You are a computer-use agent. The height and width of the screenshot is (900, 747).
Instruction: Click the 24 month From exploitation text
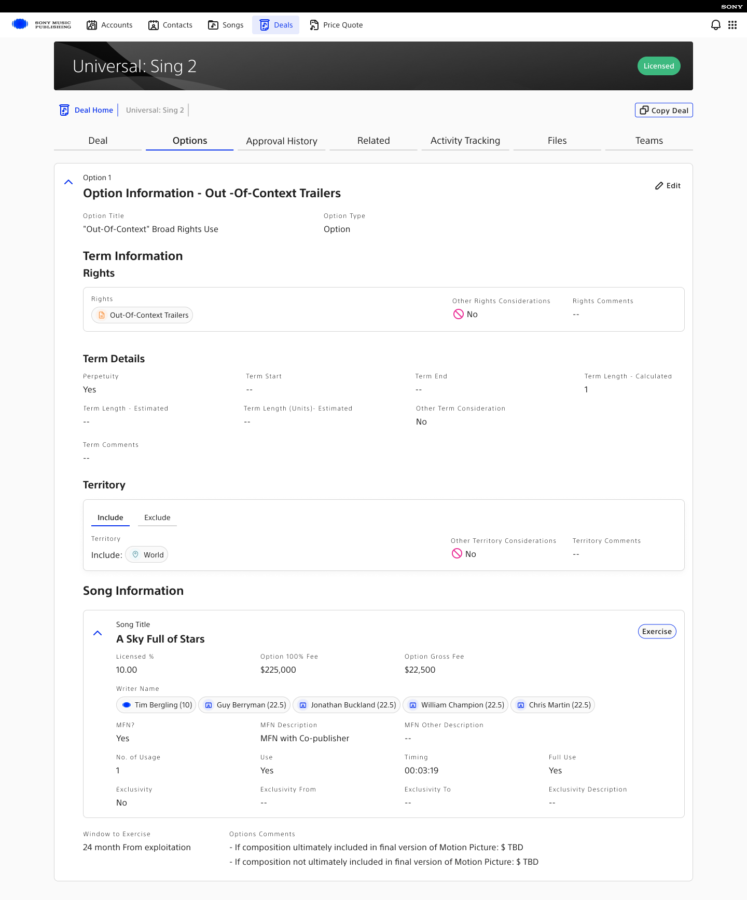point(137,847)
